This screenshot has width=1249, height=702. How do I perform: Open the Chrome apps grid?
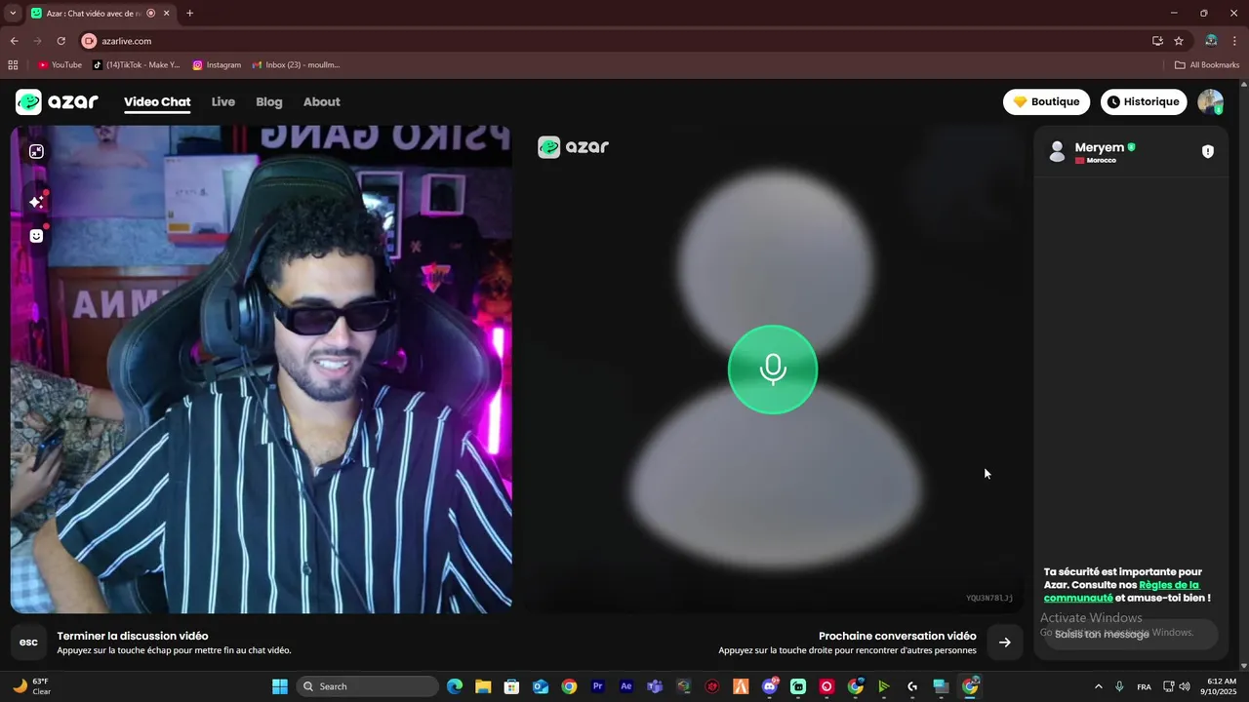pyautogui.click(x=13, y=65)
